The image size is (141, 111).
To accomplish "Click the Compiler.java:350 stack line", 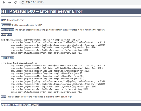I will coord(47,76).
